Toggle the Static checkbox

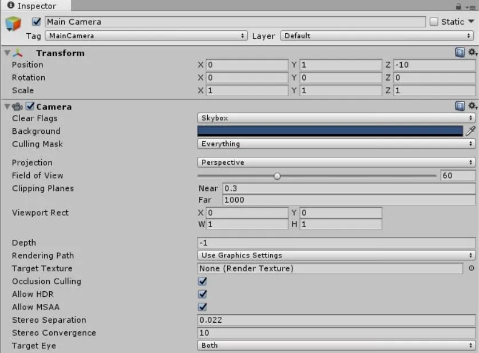pos(434,22)
